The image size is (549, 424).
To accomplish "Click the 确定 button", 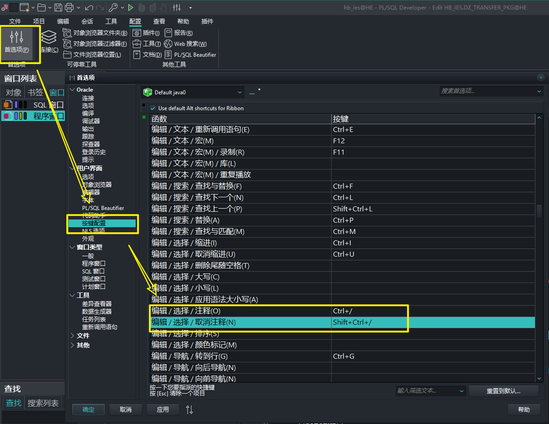I will (88, 409).
